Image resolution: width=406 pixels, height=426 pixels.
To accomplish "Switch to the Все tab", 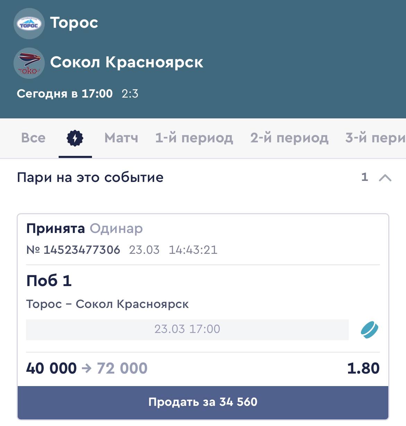I will (x=33, y=138).
